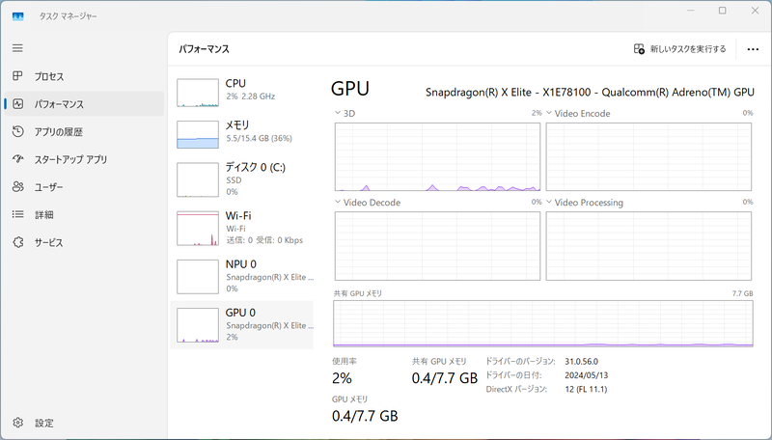772x440 pixels.
Task: Click driver date value 2024/05/13
Action: coord(587,375)
